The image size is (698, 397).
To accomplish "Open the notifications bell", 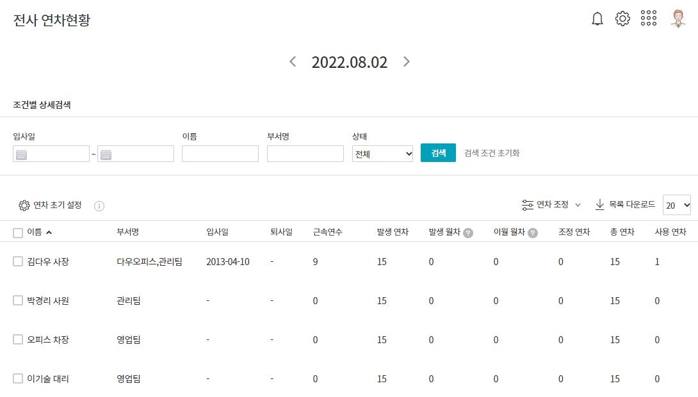I will click(597, 19).
